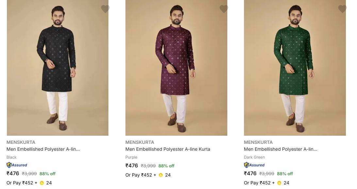The height and width of the screenshot is (189, 357).
Task: Open Men Embellished Polyester A-line Kurta title
Action: click(168, 149)
